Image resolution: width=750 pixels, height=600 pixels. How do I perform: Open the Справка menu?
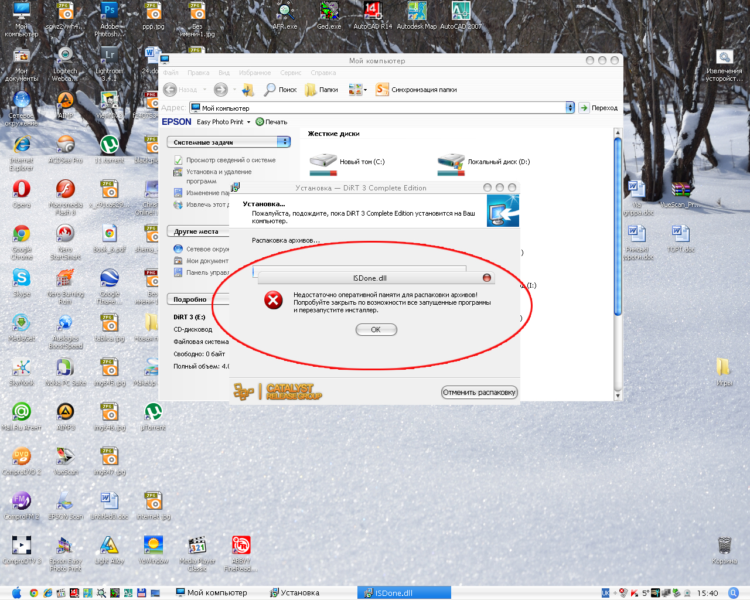point(323,73)
